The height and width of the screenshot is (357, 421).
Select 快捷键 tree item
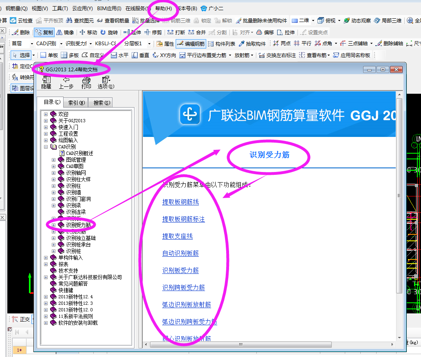66,290
